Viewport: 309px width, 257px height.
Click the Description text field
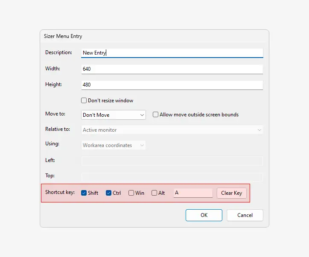tap(172, 53)
